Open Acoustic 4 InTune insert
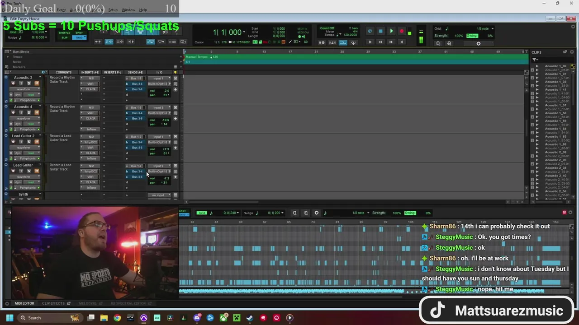The width and height of the screenshot is (579, 325). [91, 129]
